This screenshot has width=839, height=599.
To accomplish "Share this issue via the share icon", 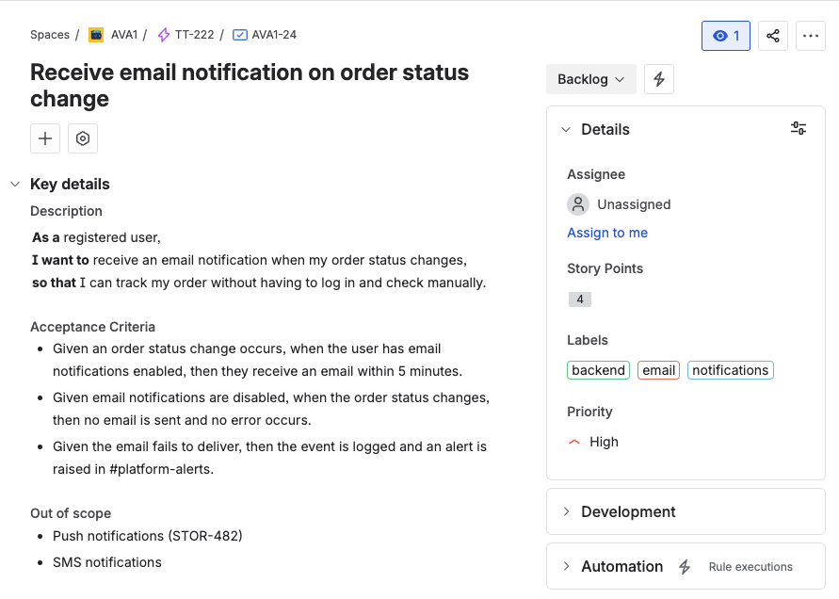I will tap(773, 35).
